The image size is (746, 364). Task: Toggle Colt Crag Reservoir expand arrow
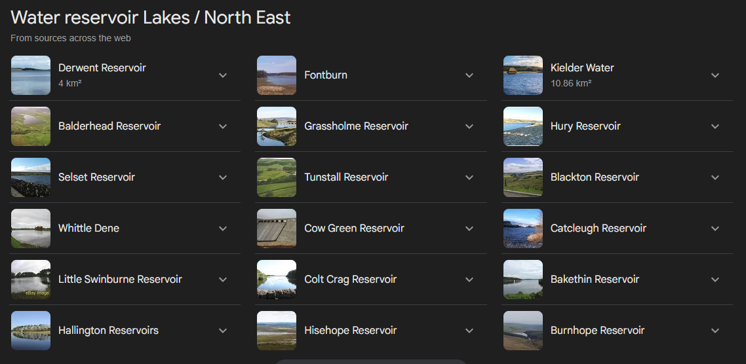pos(469,280)
